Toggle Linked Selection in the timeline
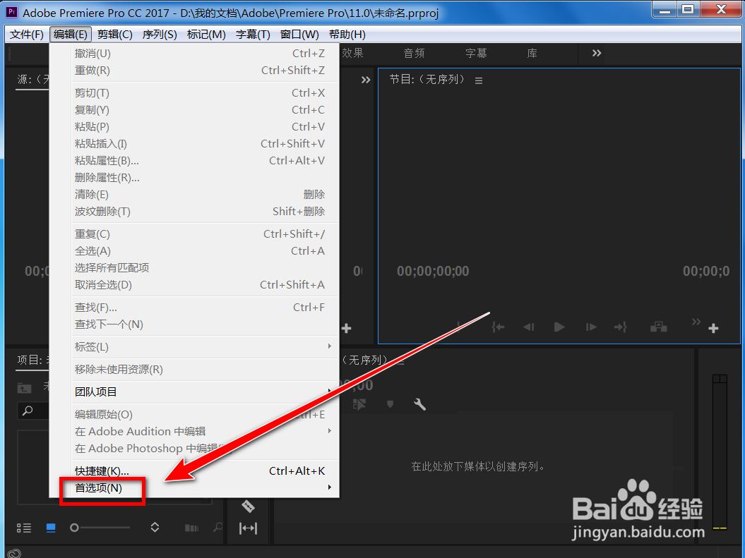The width and height of the screenshot is (745, 558). 359,404
